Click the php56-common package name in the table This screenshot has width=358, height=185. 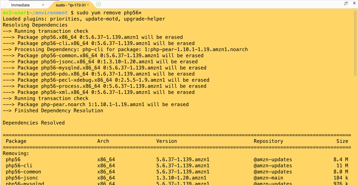click(x=23, y=172)
